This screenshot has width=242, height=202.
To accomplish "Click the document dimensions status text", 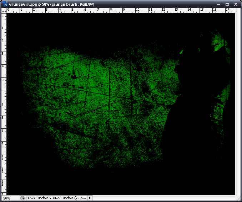I will (56, 198).
